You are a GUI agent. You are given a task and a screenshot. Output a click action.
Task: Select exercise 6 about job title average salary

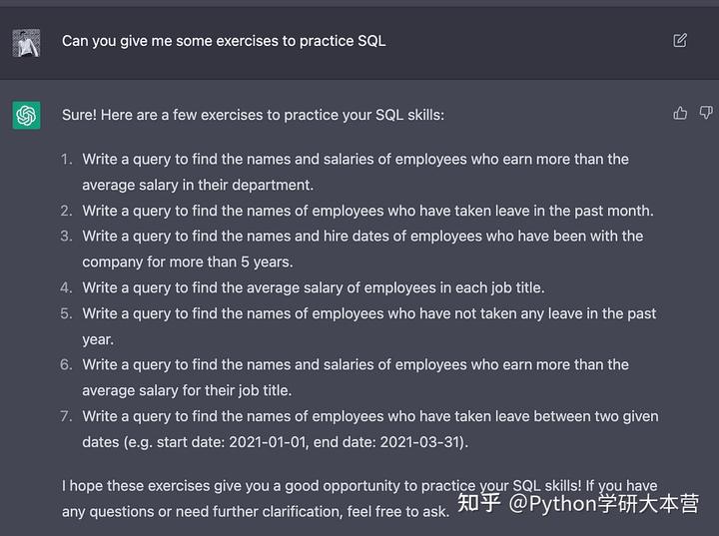pyautogui.click(x=356, y=377)
